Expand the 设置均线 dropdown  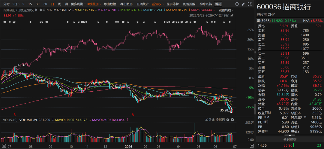click(226, 10)
